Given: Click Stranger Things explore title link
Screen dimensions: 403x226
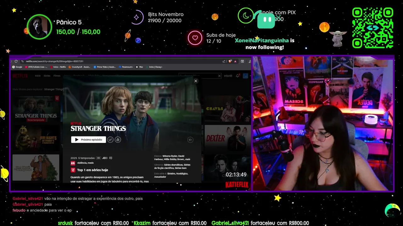Looking at the screenshot, I should click(x=54, y=89).
